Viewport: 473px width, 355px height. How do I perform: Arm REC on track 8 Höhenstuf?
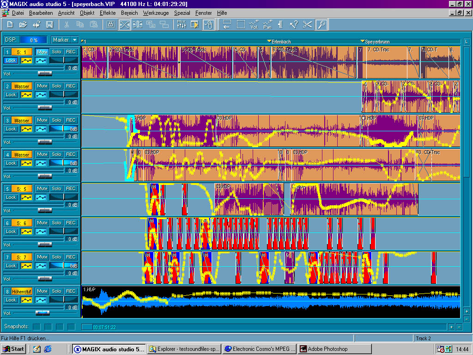tap(71, 291)
